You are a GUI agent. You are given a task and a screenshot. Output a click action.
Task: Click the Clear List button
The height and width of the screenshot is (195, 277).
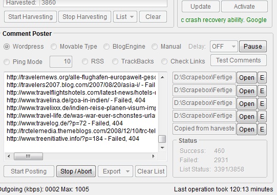(151, 171)
